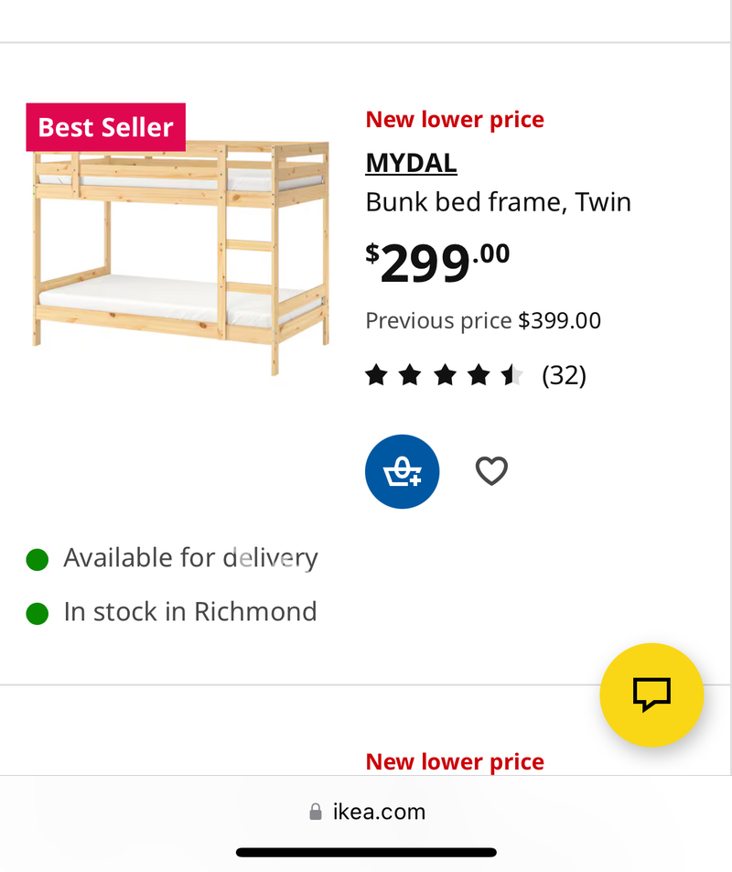Select the In stock in Richmond text

click(190, 612)
